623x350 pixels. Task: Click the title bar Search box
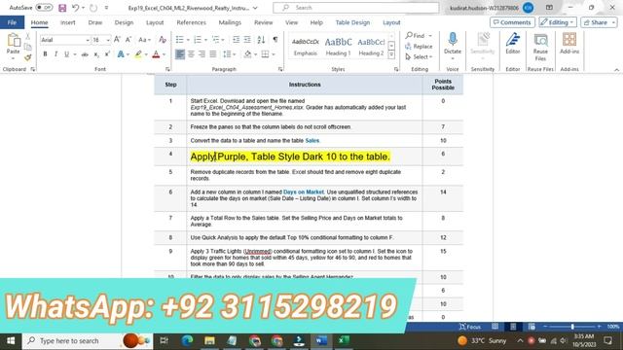[x=356, y=8]
